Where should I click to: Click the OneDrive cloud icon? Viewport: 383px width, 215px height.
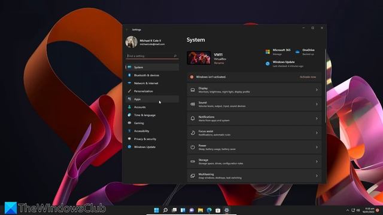click(297, 52)
